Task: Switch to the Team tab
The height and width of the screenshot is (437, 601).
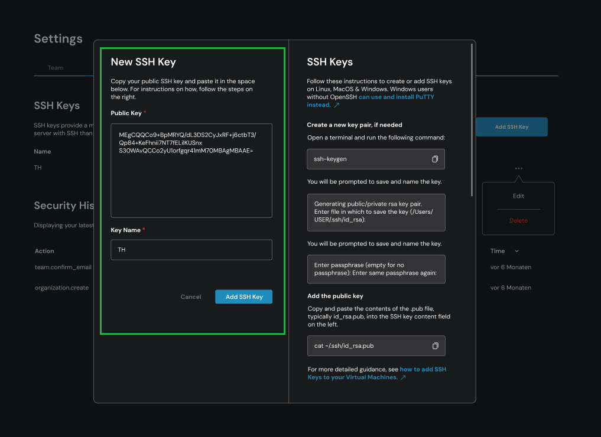Action: coord(56,68)
